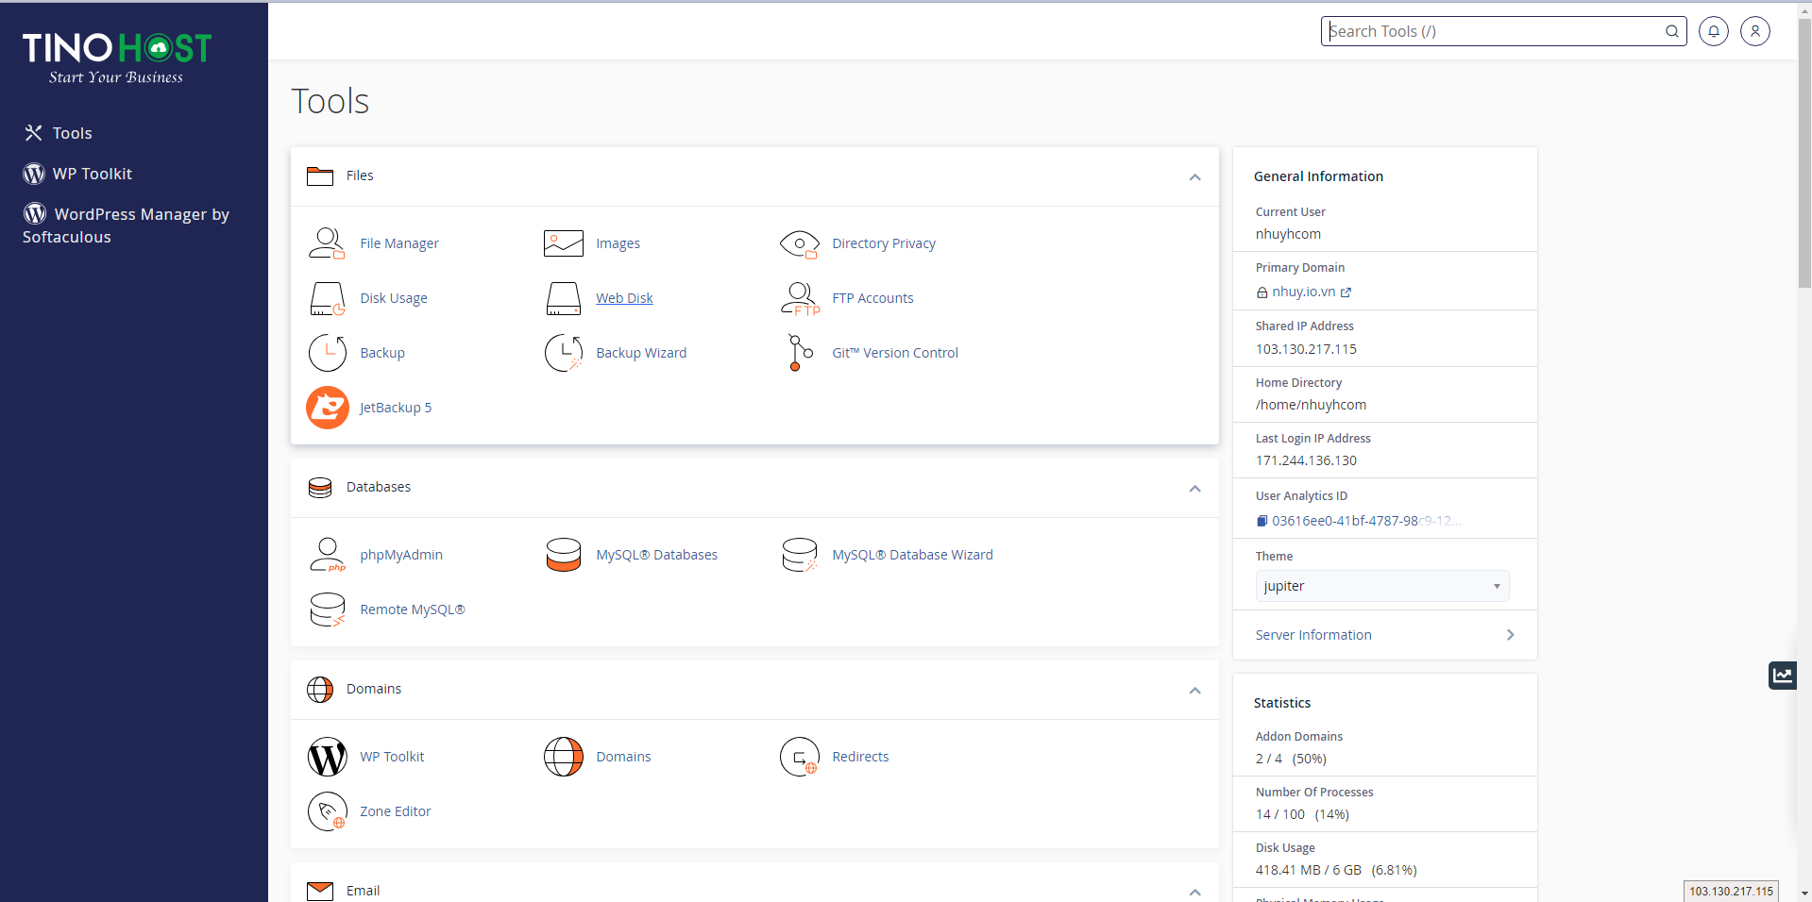Collapse the Databases section
Viewport: 1812px width, 902px height.
coord(1194,488)
